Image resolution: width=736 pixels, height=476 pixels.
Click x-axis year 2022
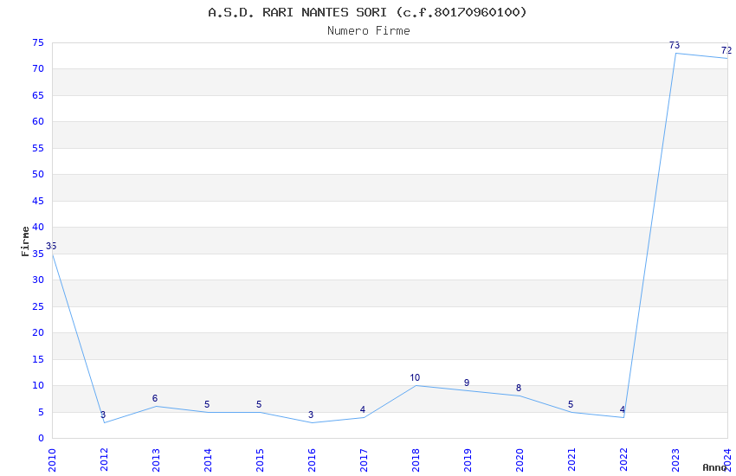[x=623, y=460]
